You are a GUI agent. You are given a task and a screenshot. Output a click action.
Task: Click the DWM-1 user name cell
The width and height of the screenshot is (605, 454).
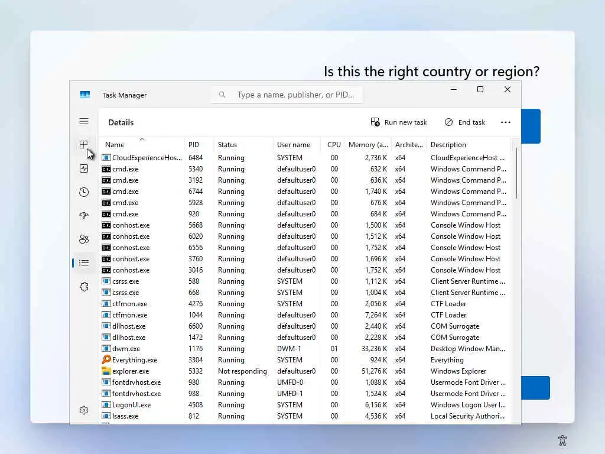[x=288, y=349]
